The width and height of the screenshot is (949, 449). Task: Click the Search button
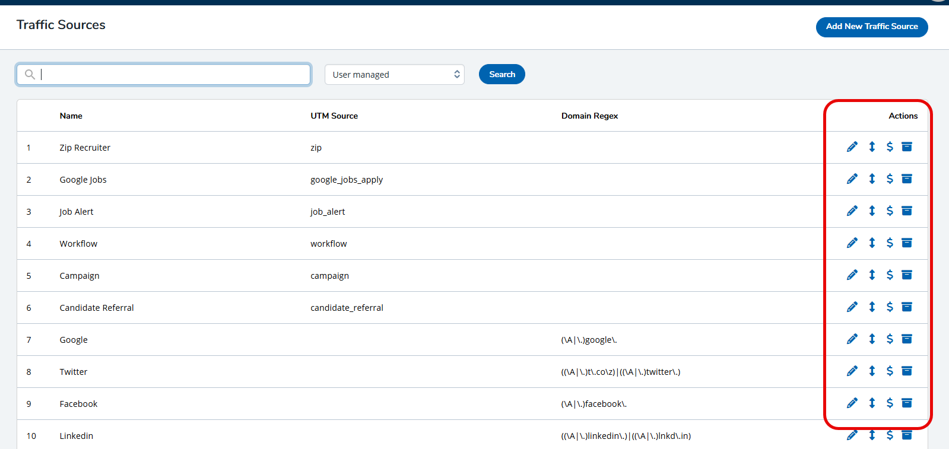click(x=502, y=74)
